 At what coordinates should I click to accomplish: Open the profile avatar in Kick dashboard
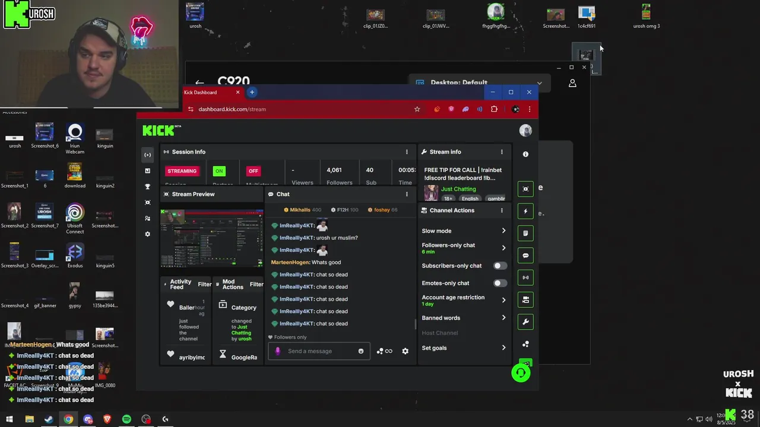coord(525,130)
